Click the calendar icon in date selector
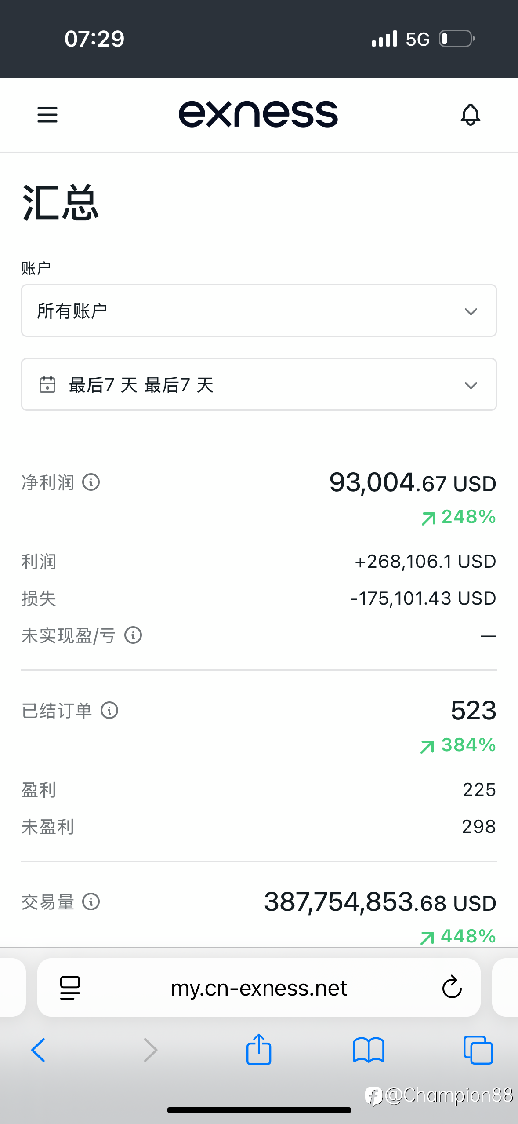 (47, 385)
